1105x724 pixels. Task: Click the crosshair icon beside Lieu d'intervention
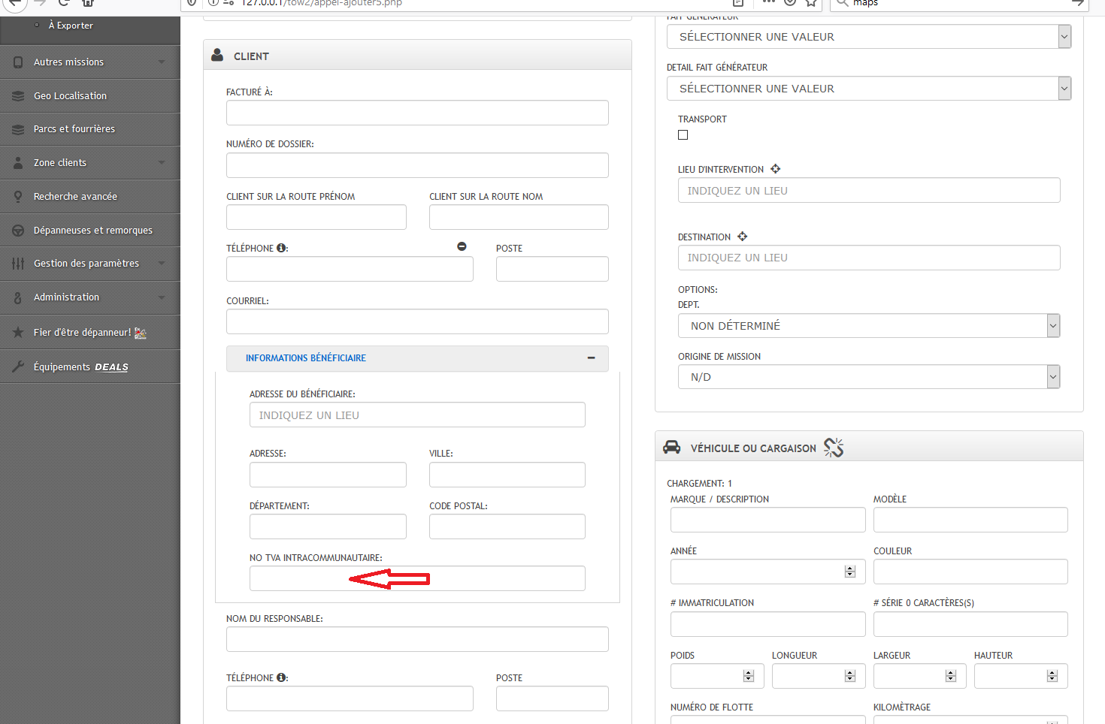click(775, 169)
